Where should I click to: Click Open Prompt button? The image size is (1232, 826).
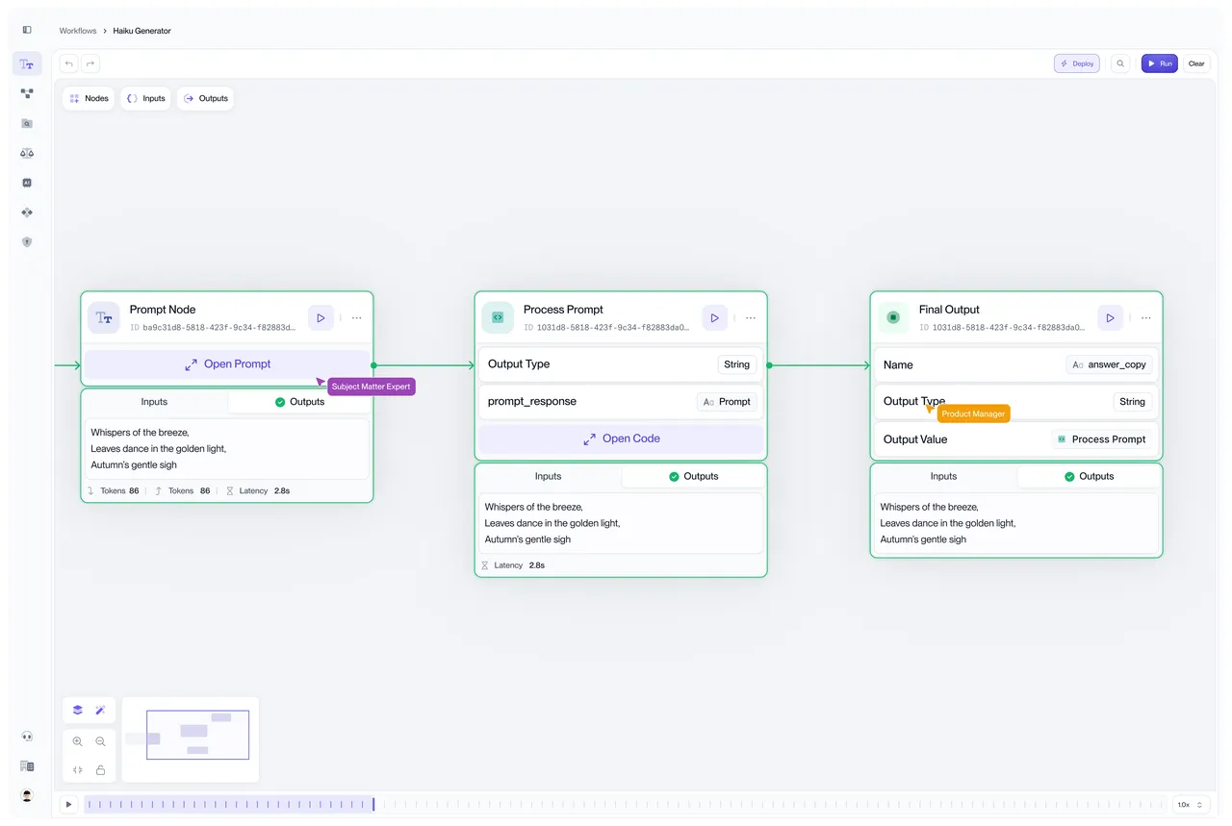tap(227, 364)
